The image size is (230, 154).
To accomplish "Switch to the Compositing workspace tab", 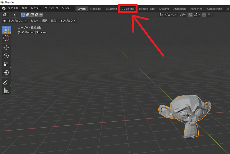I will 214,9.
